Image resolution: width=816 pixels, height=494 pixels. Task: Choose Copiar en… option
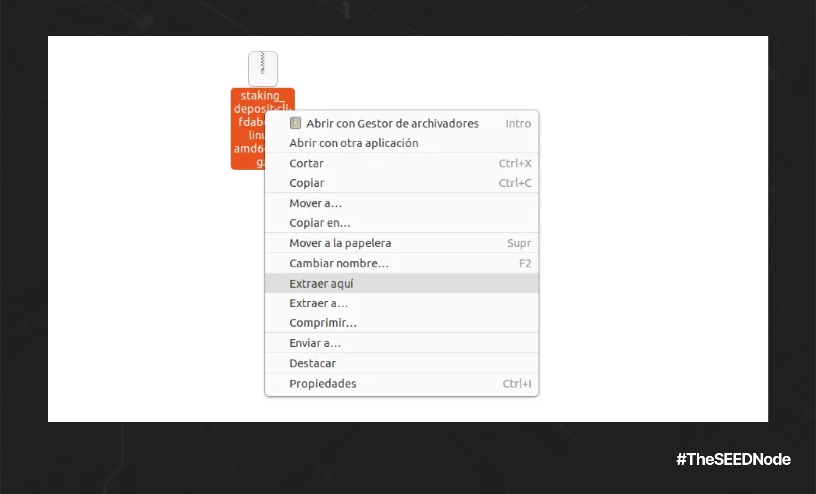(320, 223)
